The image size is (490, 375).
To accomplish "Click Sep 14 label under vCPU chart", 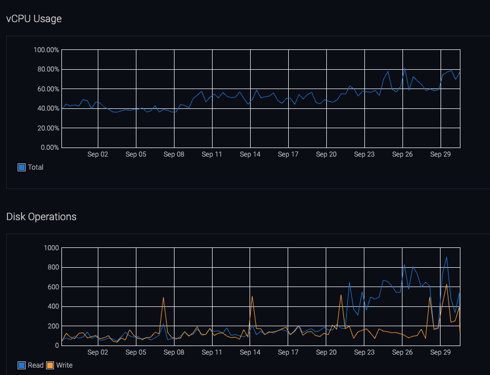I will (x=250, y=154).
